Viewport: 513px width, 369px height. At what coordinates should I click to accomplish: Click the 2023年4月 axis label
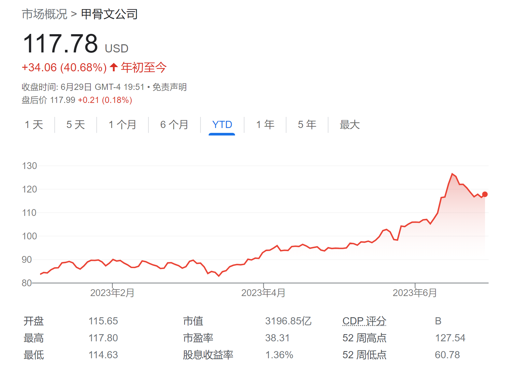point(263,293)
